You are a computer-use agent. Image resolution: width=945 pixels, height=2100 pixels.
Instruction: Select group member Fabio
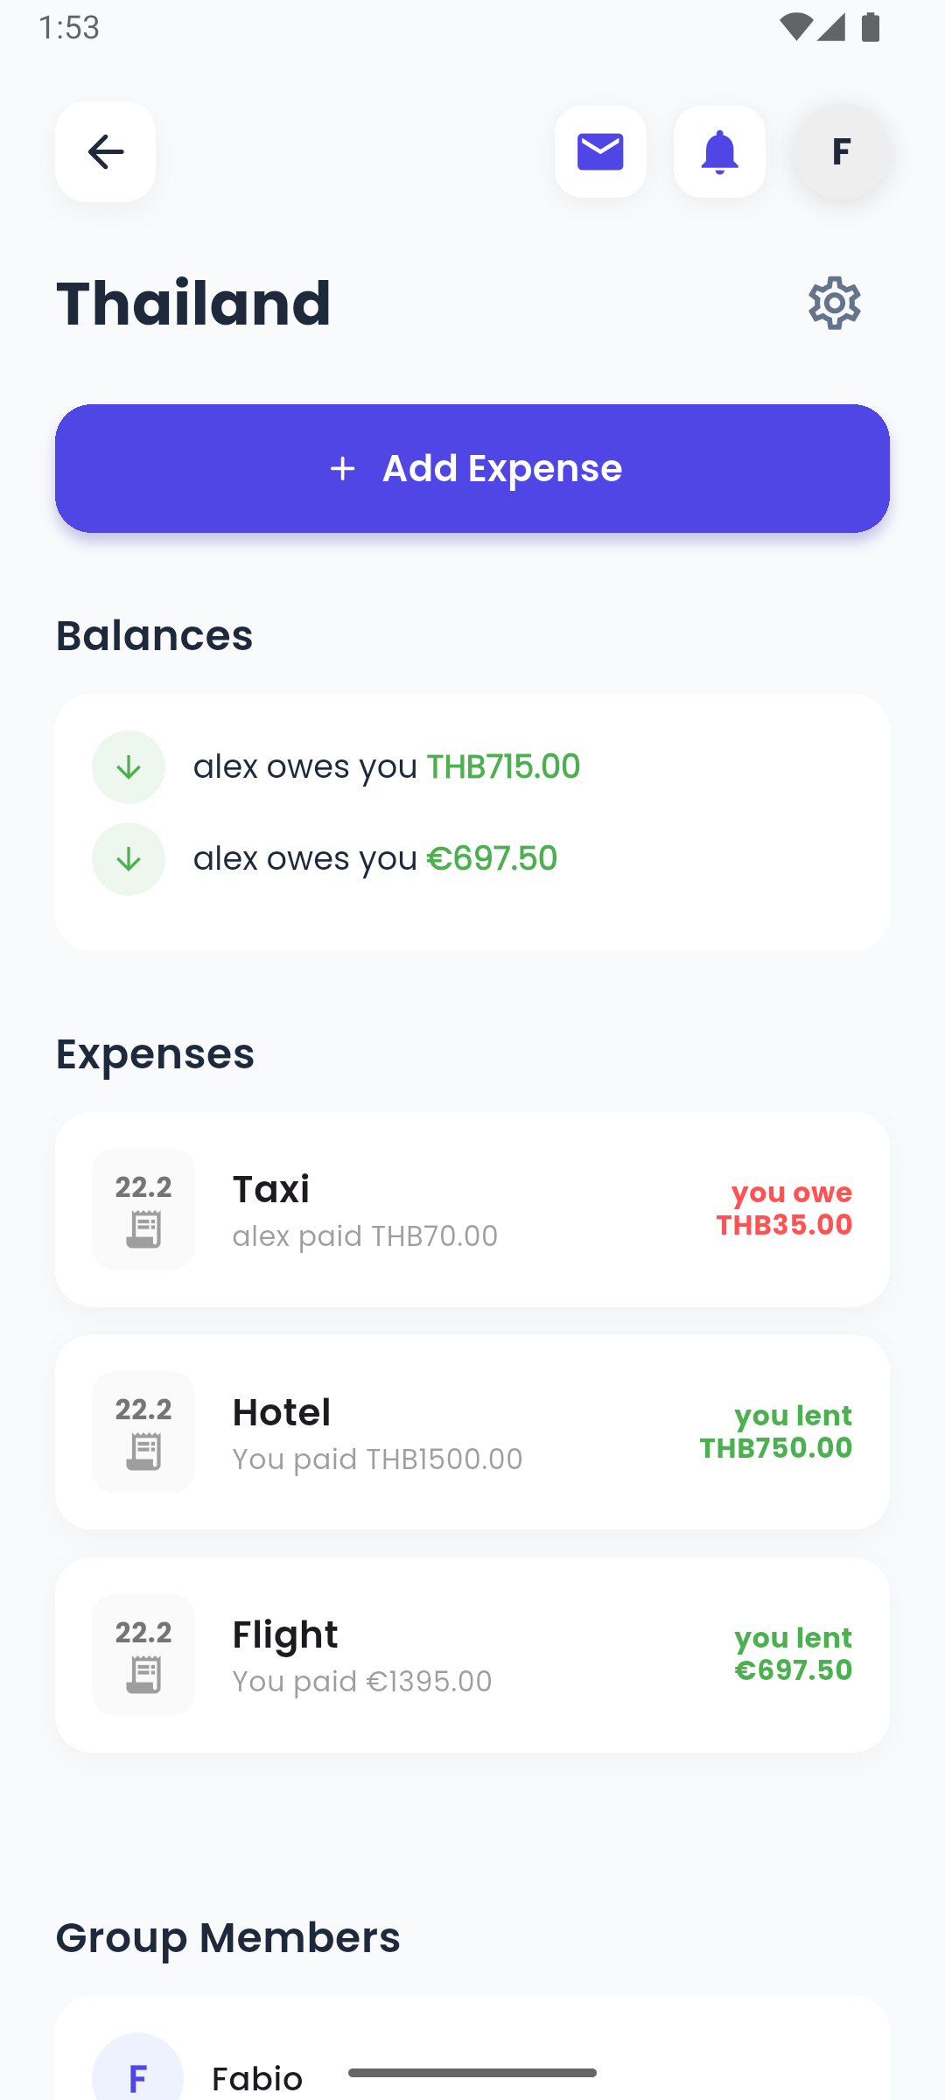tap(257, 2077)
